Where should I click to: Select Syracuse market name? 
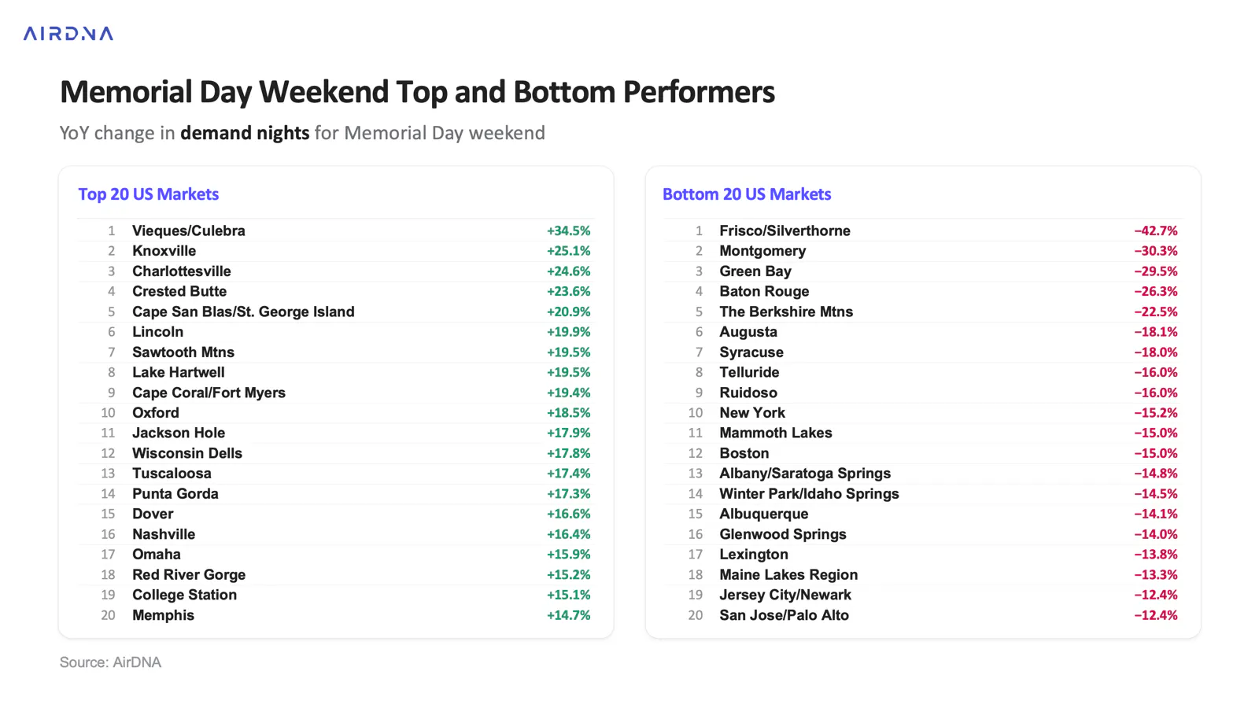click(x=751, y=352)
